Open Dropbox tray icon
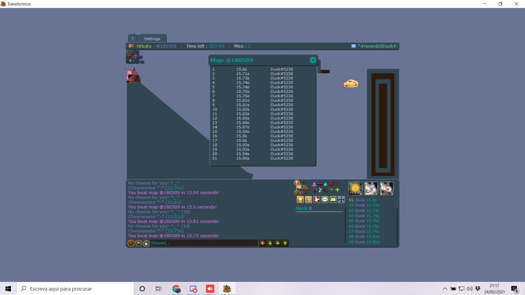The image size is (525, 295). click(478, 289)
